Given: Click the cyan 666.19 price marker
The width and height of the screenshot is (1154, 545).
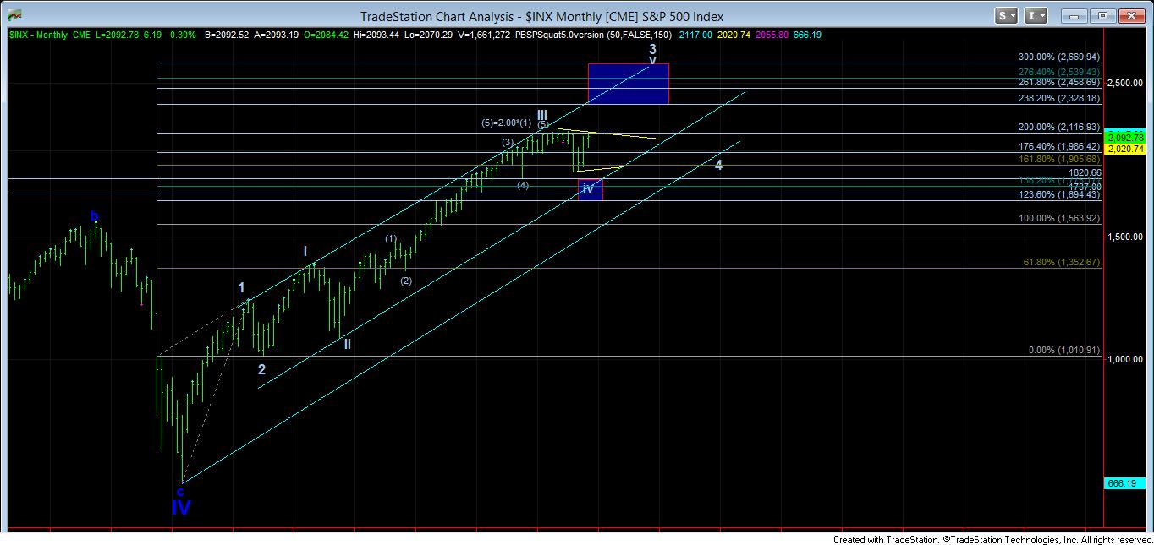Looking at the screenshot, I should pos(1124,483).
